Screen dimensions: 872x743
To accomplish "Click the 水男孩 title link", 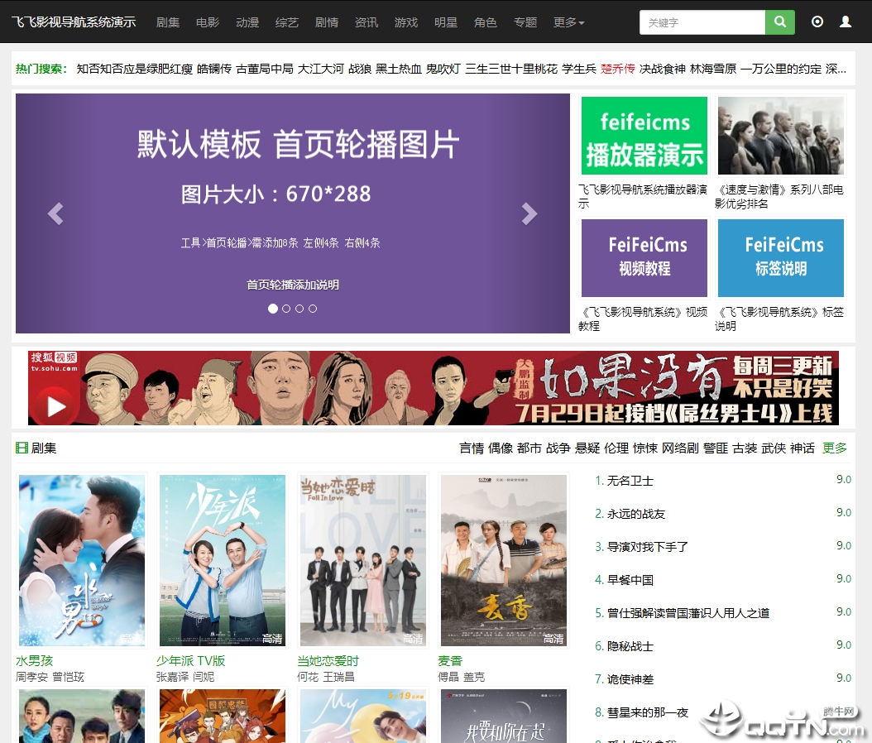I will pyautogui.click(x=35, y=661).
